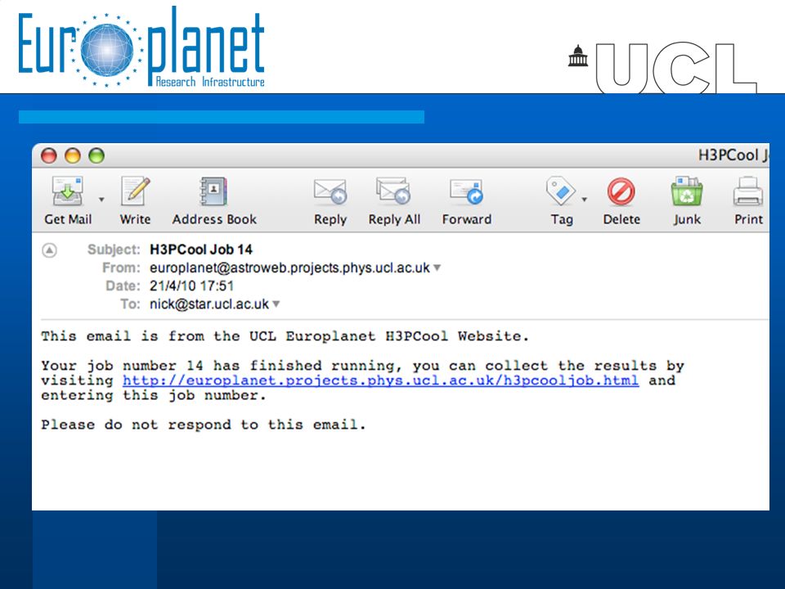Screen dimensions: 785x589
Task: Click the line 'This email is from the UCL Europlanet H3PCool Website.'
Action: tap(285, 336)
